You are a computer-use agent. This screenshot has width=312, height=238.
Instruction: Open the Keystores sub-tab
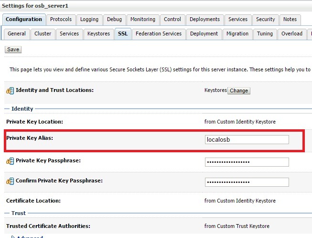(x=98, y=34)
